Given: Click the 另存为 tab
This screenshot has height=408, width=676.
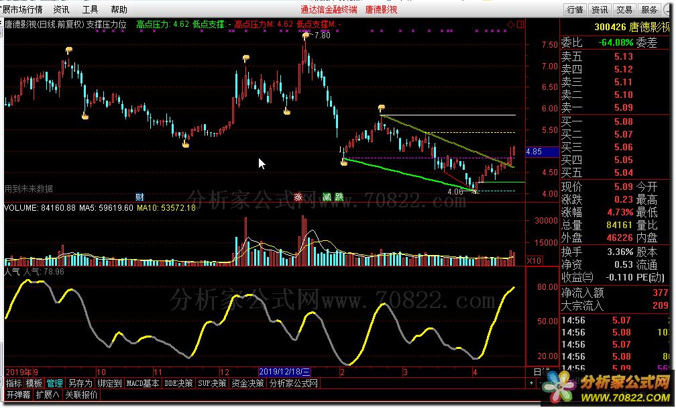Looking at the screenshot, I should pos(80,383).
